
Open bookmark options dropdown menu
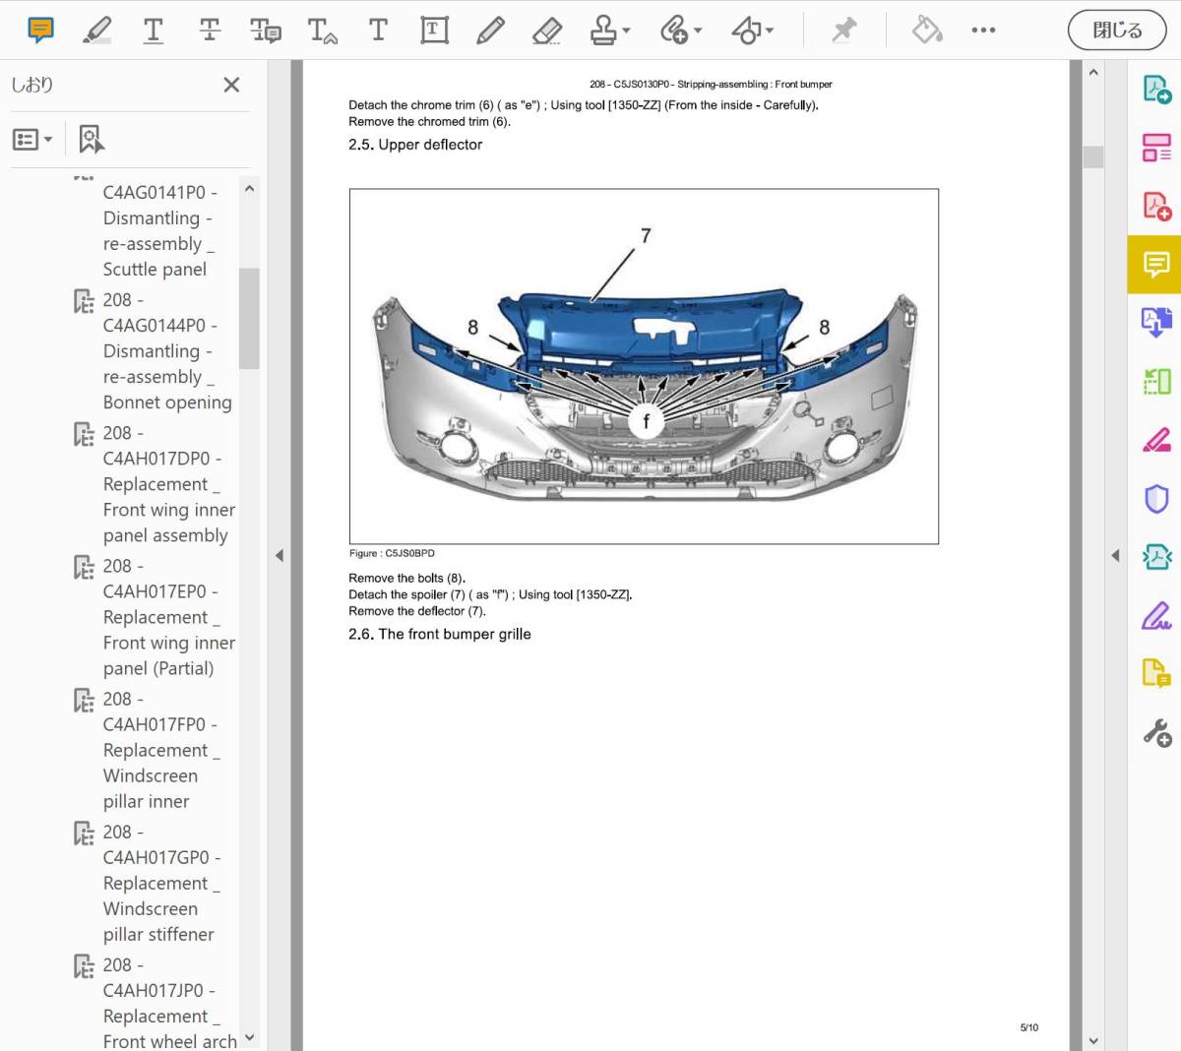(32, 140)
